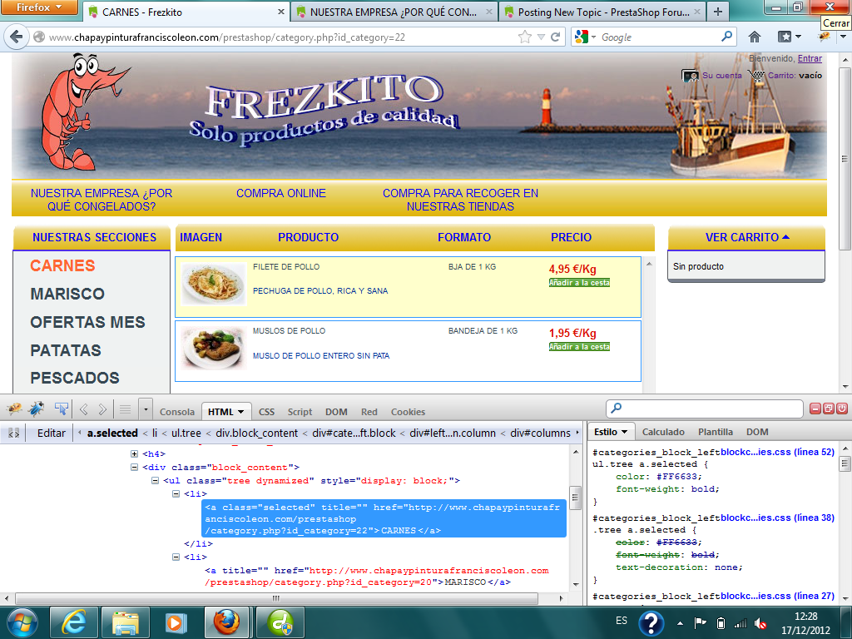This screenshot has width=852, height=639.
Task: Bookmark page with the star icon
Action: [x=524, y=37]
